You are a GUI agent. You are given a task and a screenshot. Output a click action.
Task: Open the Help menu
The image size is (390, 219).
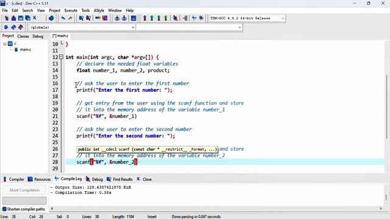coord(130,10)
